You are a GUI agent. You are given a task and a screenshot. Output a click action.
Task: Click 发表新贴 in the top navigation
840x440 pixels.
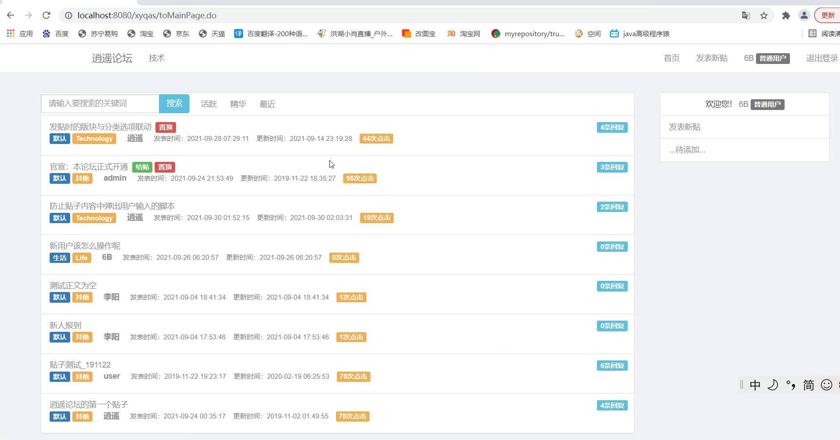point(712,58)
